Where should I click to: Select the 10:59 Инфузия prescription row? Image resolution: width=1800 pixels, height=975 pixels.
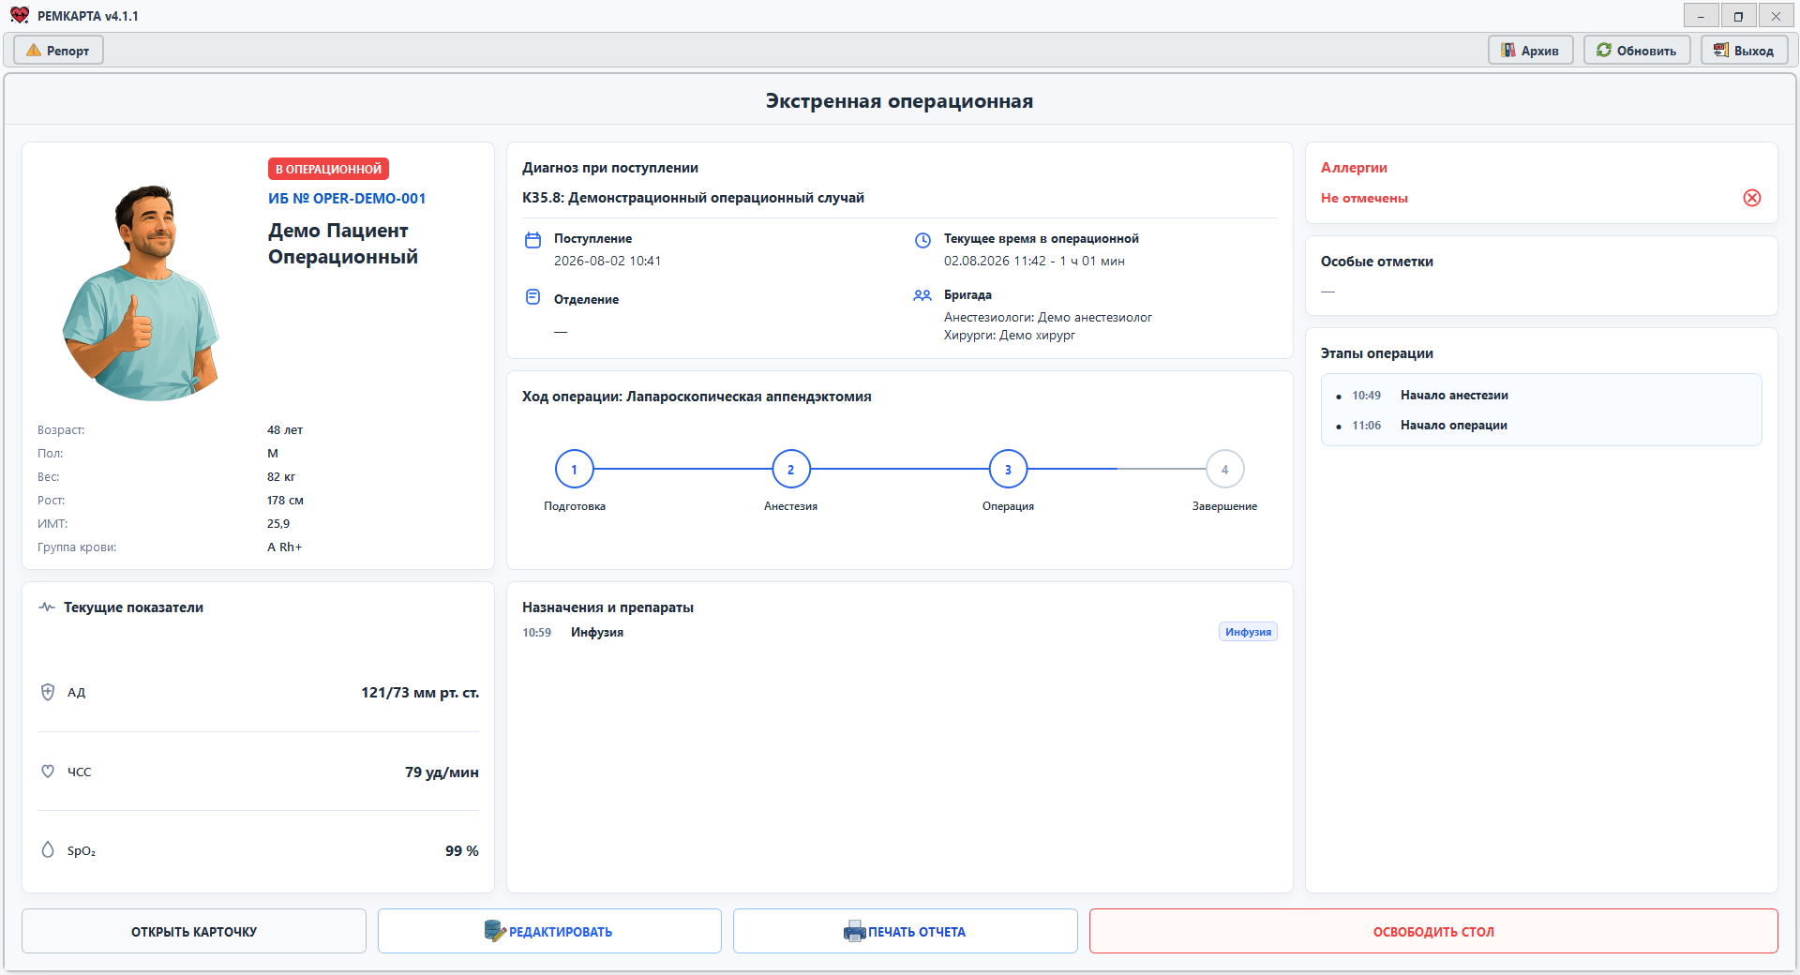[900, 633]
